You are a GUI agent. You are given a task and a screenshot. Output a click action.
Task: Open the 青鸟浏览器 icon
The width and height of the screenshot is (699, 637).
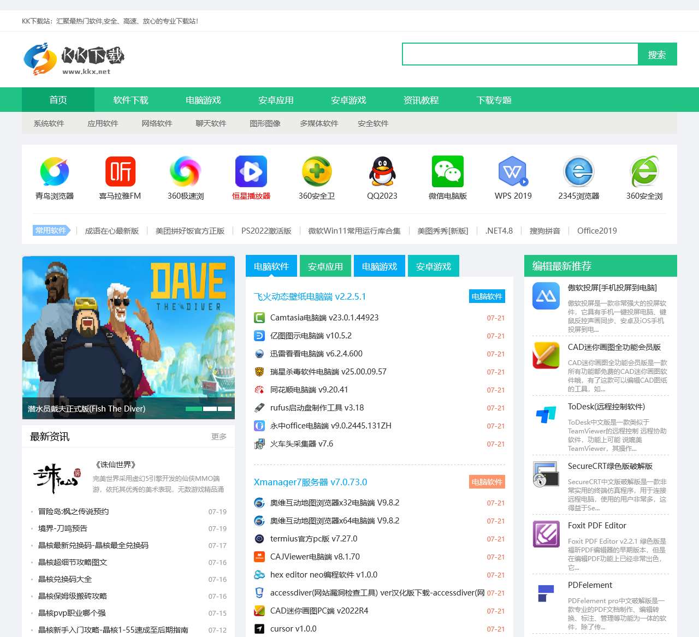(x=54, y=171)
